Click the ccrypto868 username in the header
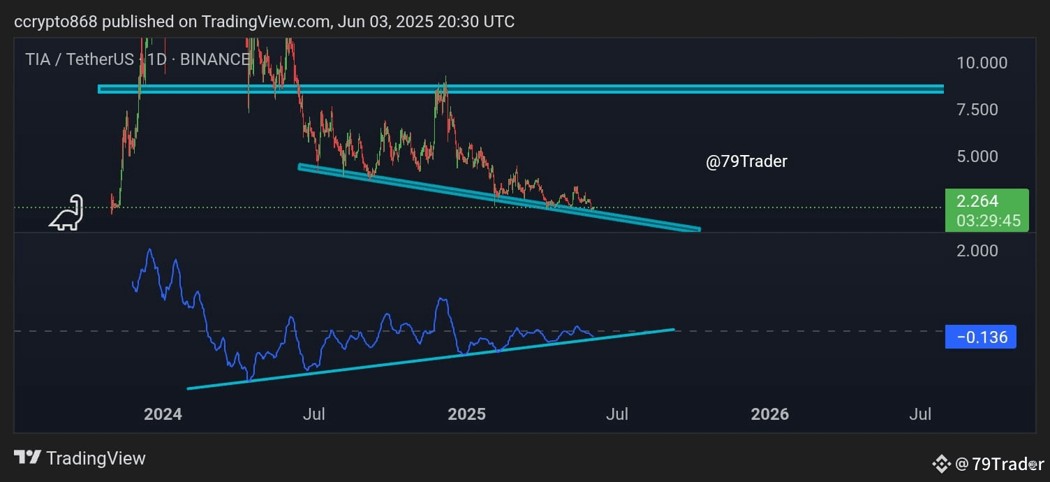This screenshot has height=482, width=1050. tap(57, 22)
